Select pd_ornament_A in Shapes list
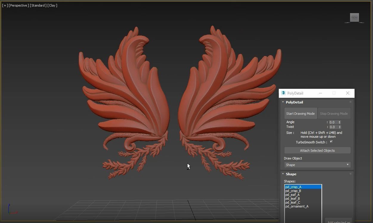Image resolution: width=373 pixels, height=223 pixels. click(303, 206)
